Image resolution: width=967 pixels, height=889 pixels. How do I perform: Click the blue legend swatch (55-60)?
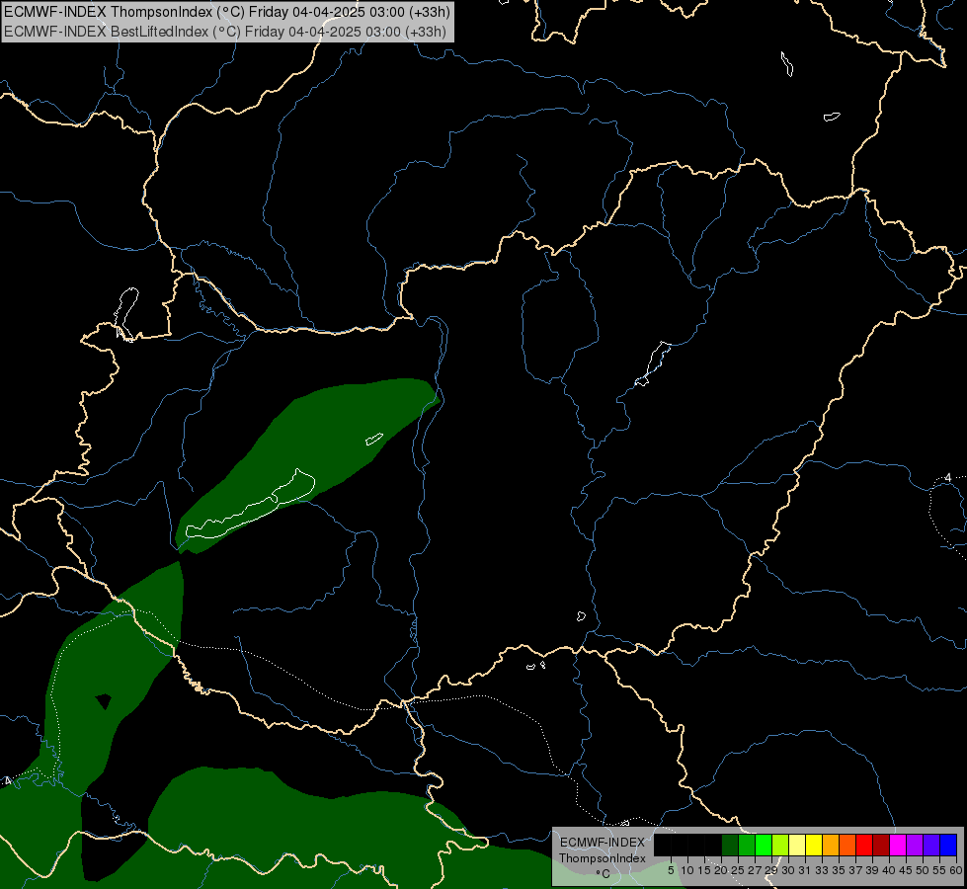click(x=948, y=845)
